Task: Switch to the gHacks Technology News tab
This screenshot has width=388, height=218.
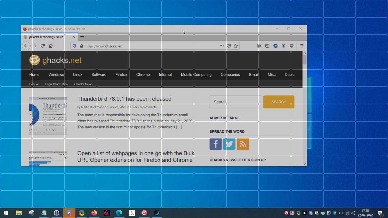Action: [46, 37]
